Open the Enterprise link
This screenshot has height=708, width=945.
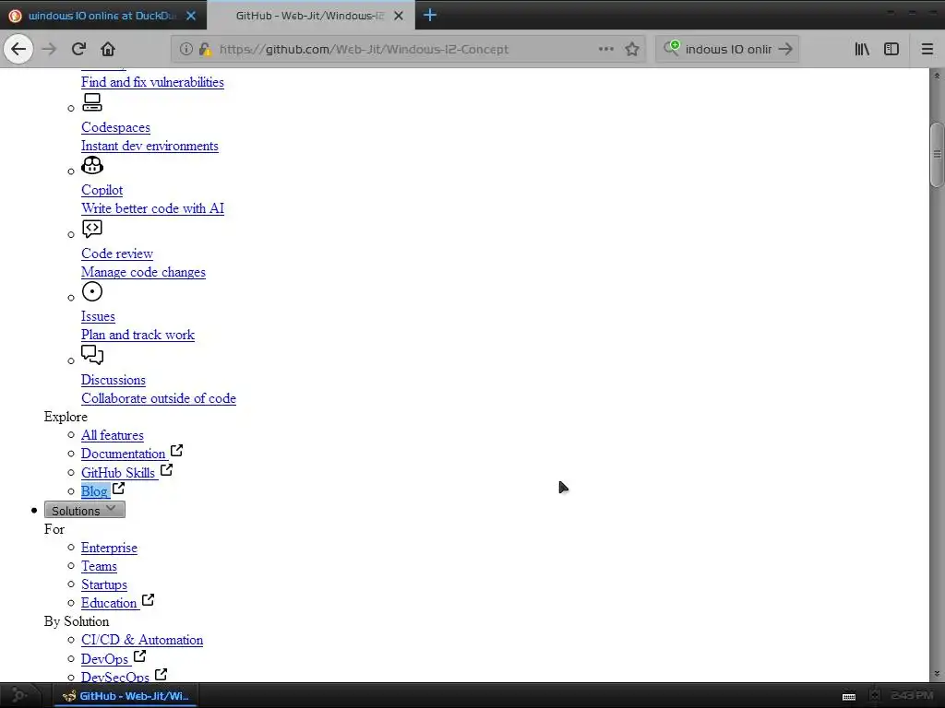[x=109, y=548]
